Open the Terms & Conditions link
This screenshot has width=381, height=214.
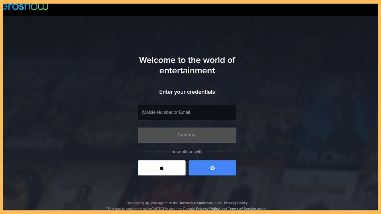tap(196, 203)
